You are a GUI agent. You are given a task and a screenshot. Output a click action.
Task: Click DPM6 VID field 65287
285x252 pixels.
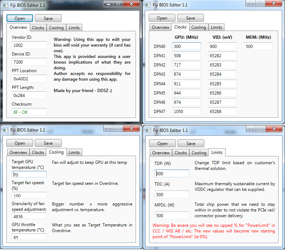(222, 102)
